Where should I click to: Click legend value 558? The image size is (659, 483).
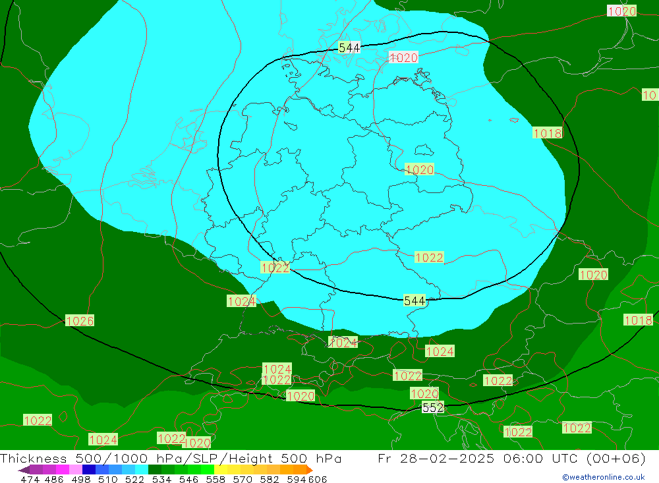click(x=215, y=479)
